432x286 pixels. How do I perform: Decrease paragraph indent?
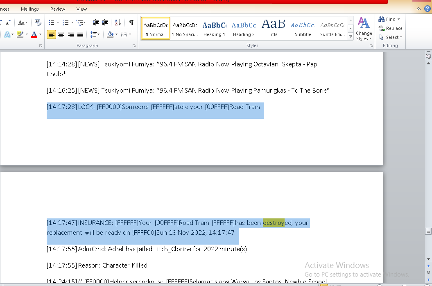(x=95, y=23)
